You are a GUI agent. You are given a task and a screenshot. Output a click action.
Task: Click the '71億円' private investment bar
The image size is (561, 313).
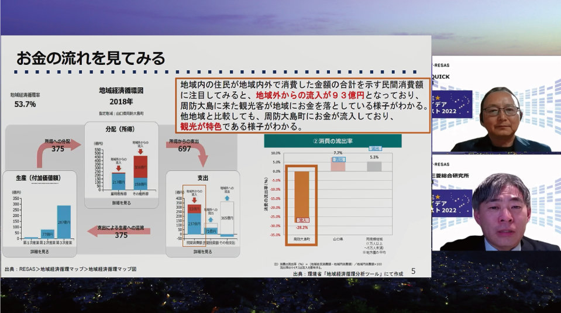(x=211, y=231)
